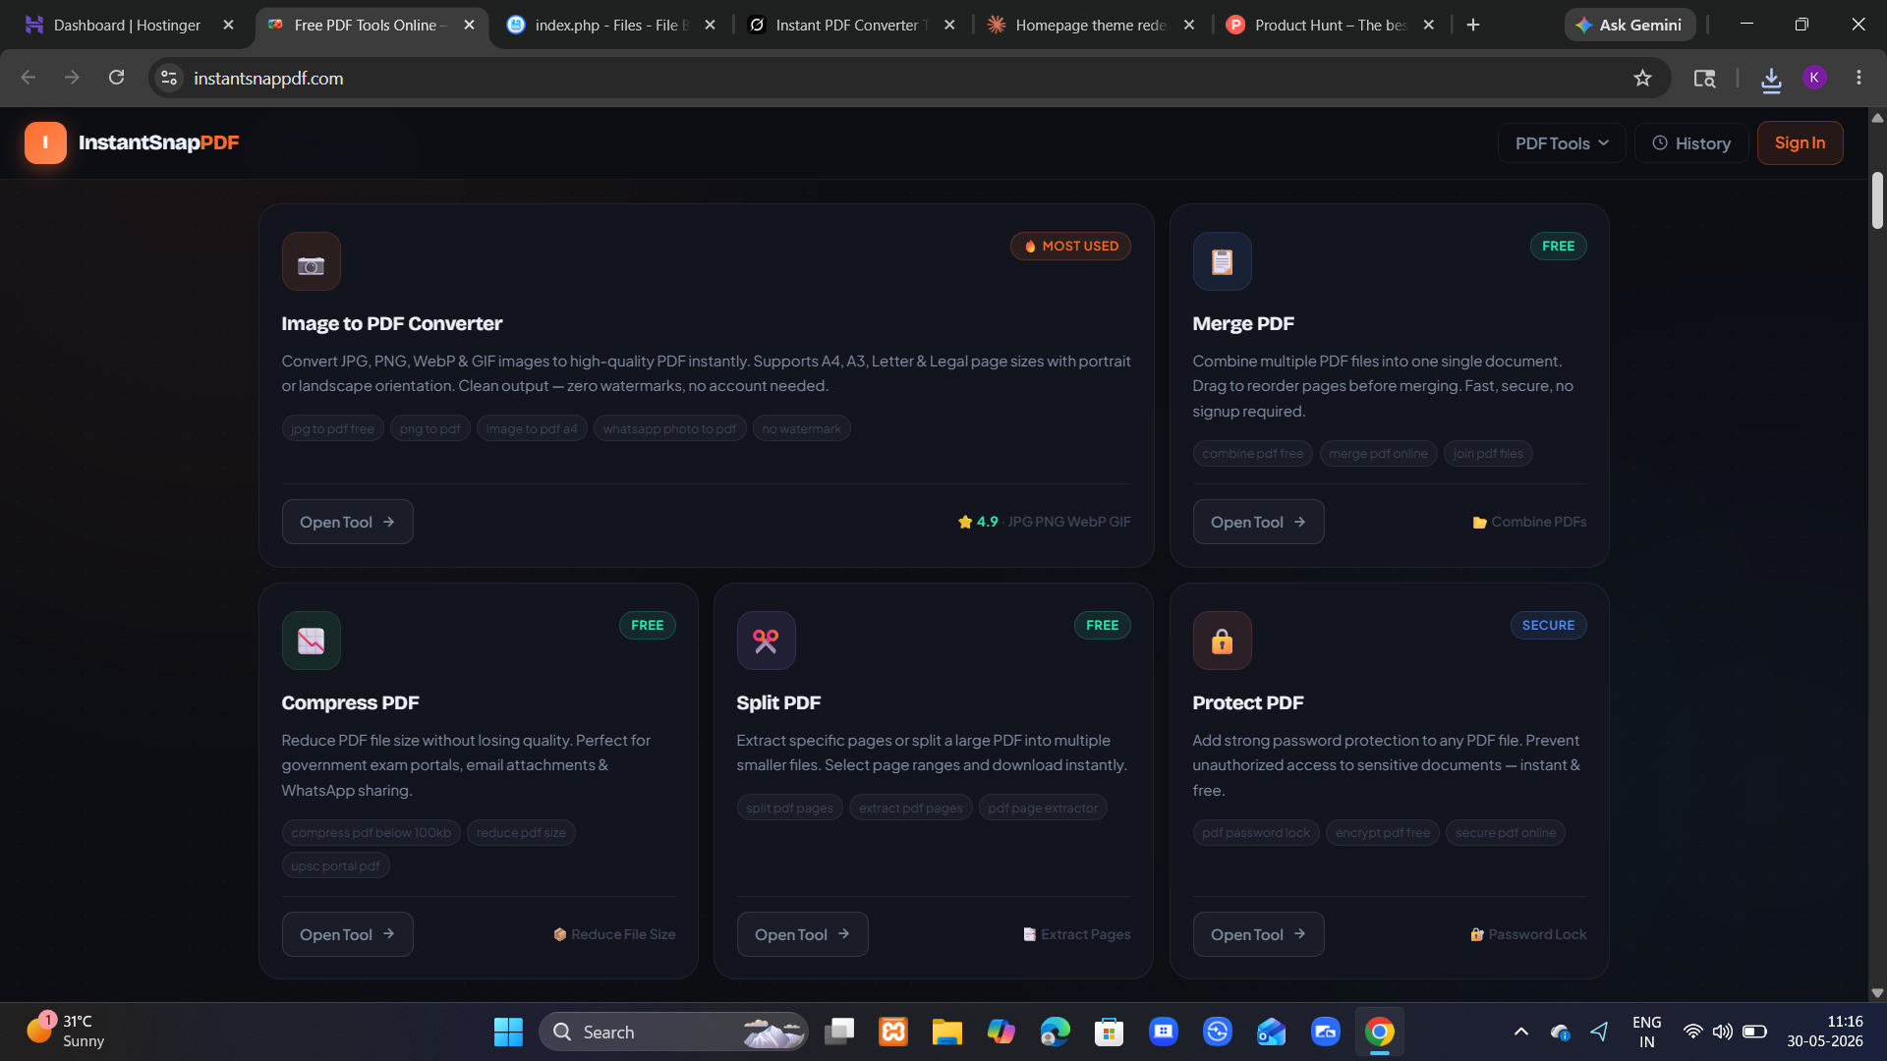Click the InstantSnapPDF orange logo icon
1887x1061 pixels.
[x=45, y=143]
